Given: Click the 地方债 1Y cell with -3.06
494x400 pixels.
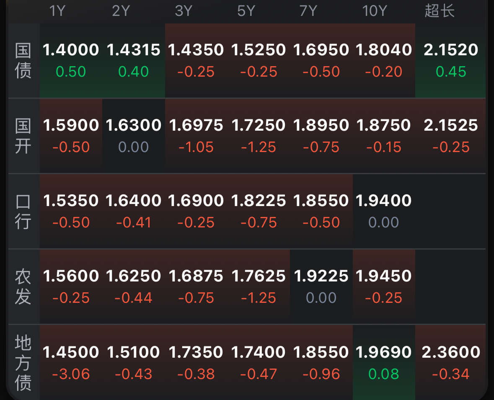Looking at the screenshot, I should pos(71,363).
